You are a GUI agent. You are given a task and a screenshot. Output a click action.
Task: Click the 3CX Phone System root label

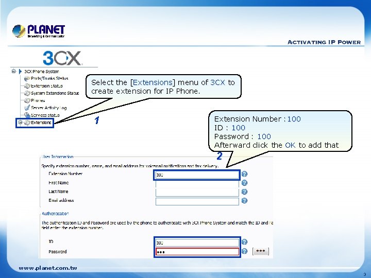point(42,72)
